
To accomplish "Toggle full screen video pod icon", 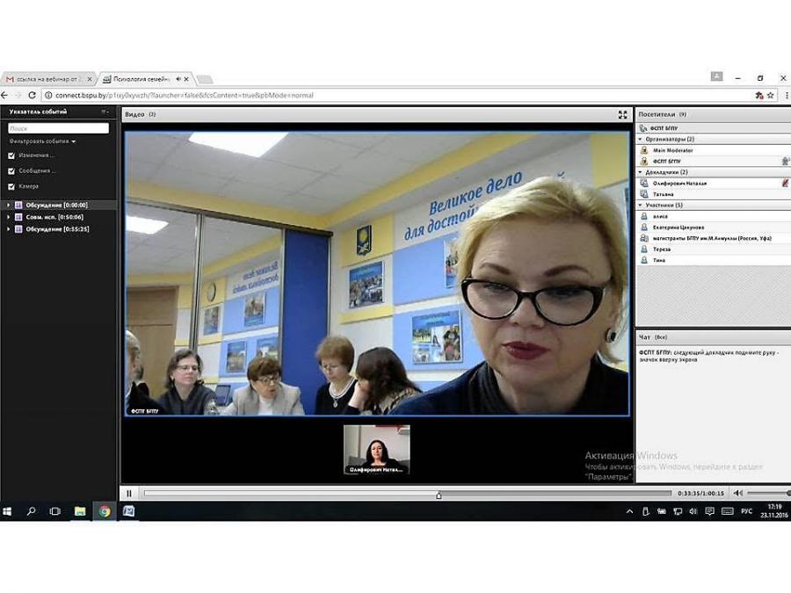I will 622,114.
